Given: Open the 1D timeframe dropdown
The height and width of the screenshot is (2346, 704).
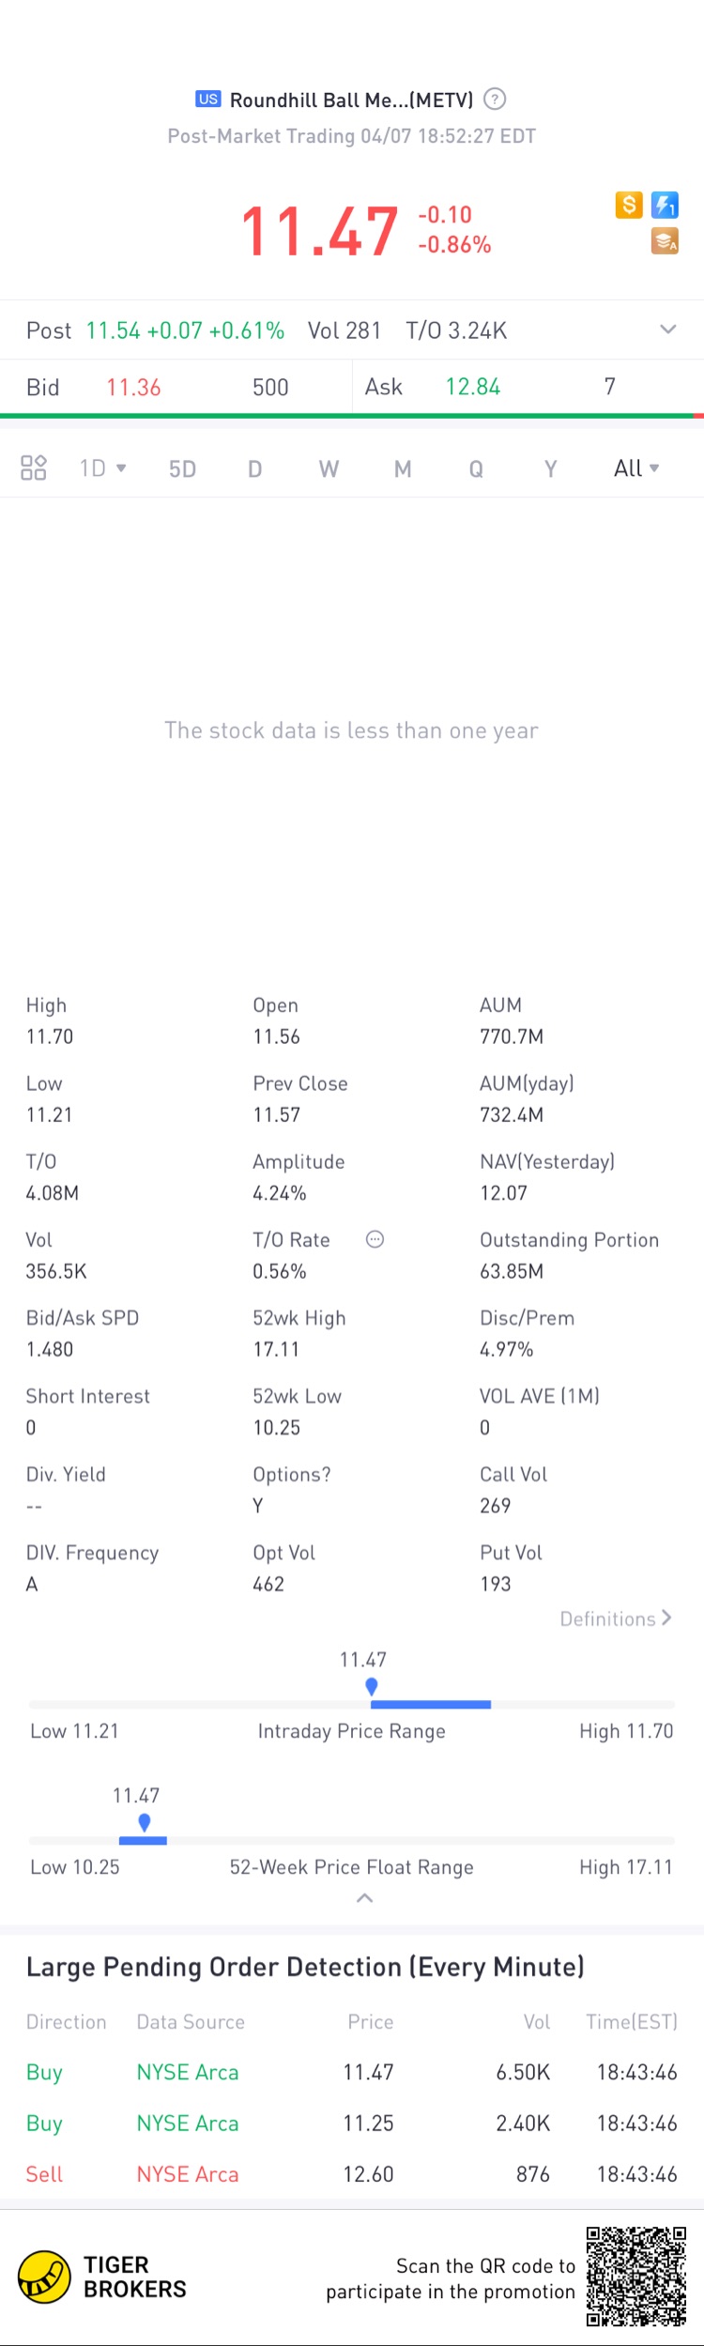Looking at the screenshot, I should coord(102,468).
